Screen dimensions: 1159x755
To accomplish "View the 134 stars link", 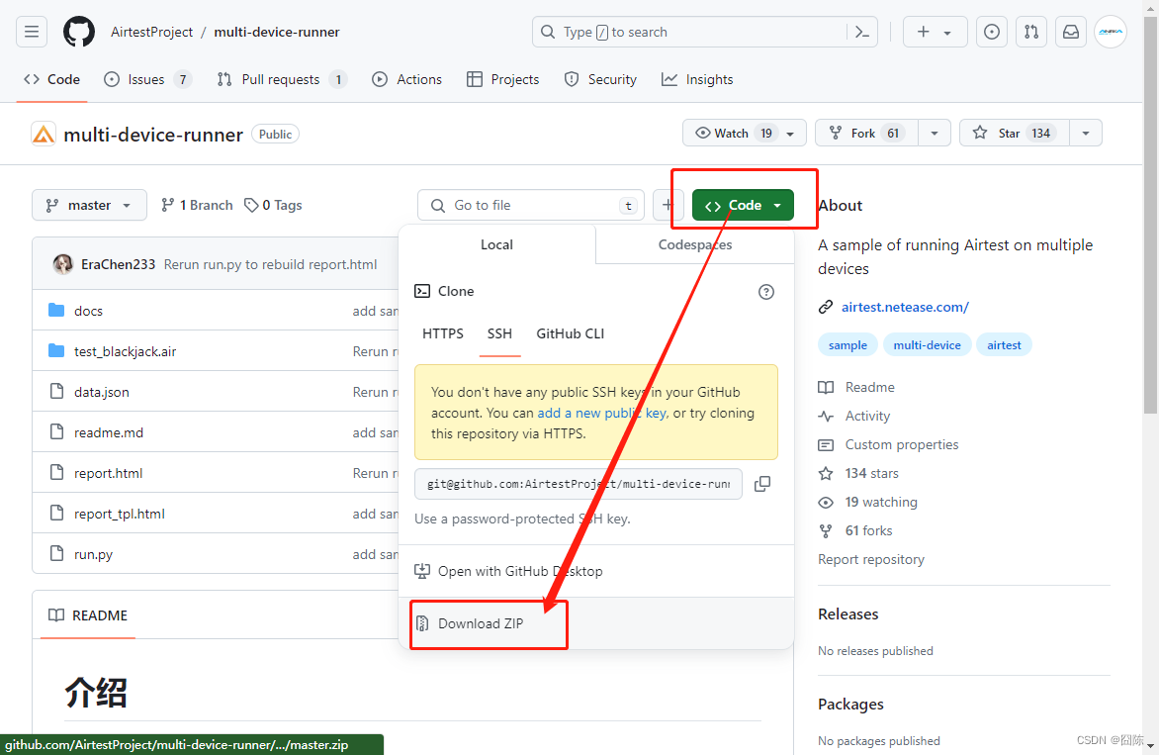I will (x=859, y=473).
